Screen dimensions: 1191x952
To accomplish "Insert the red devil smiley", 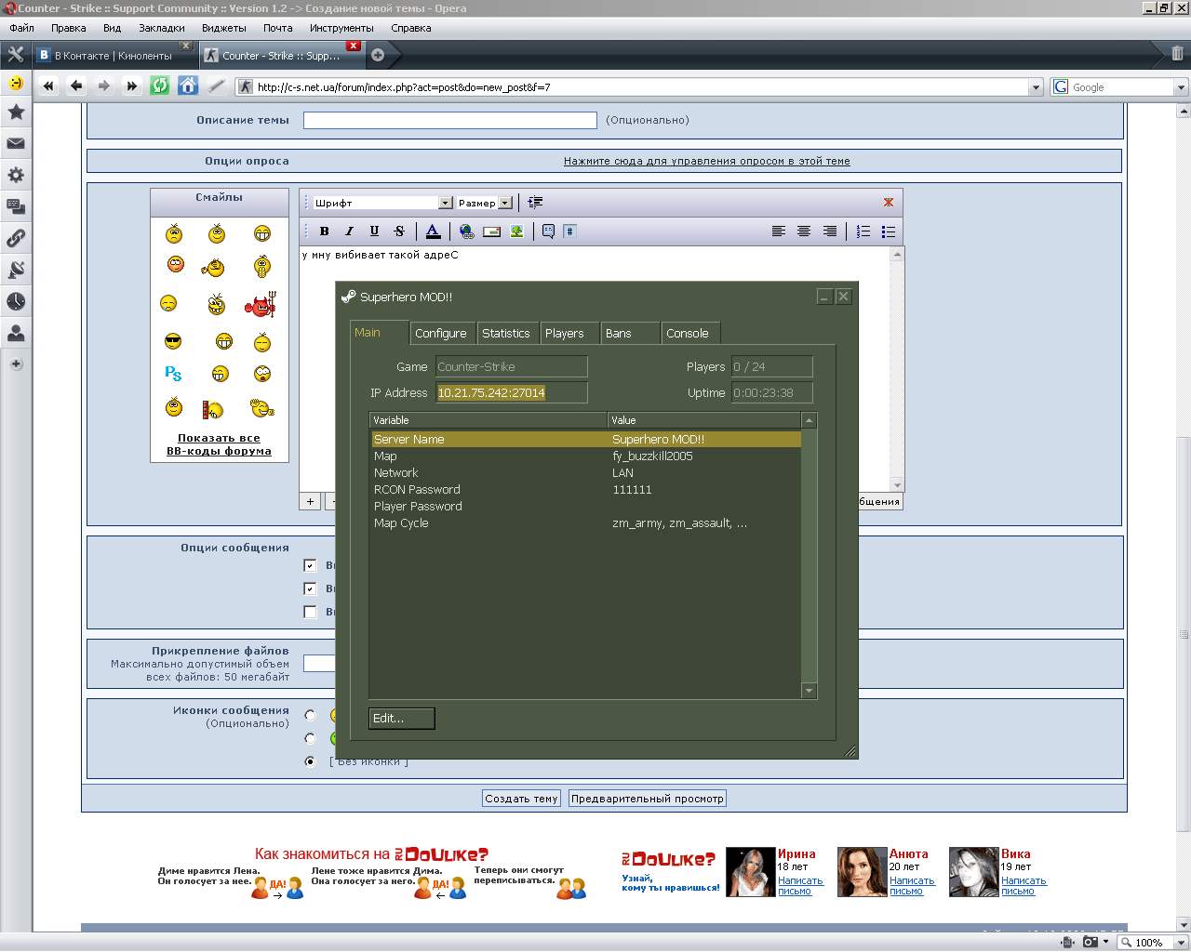I will coord(261,303).
